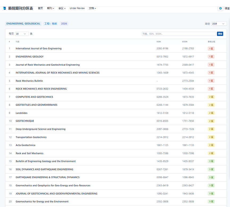Click the ENGINEERING, GEOLOGICAL category tag

coord(23,24)
